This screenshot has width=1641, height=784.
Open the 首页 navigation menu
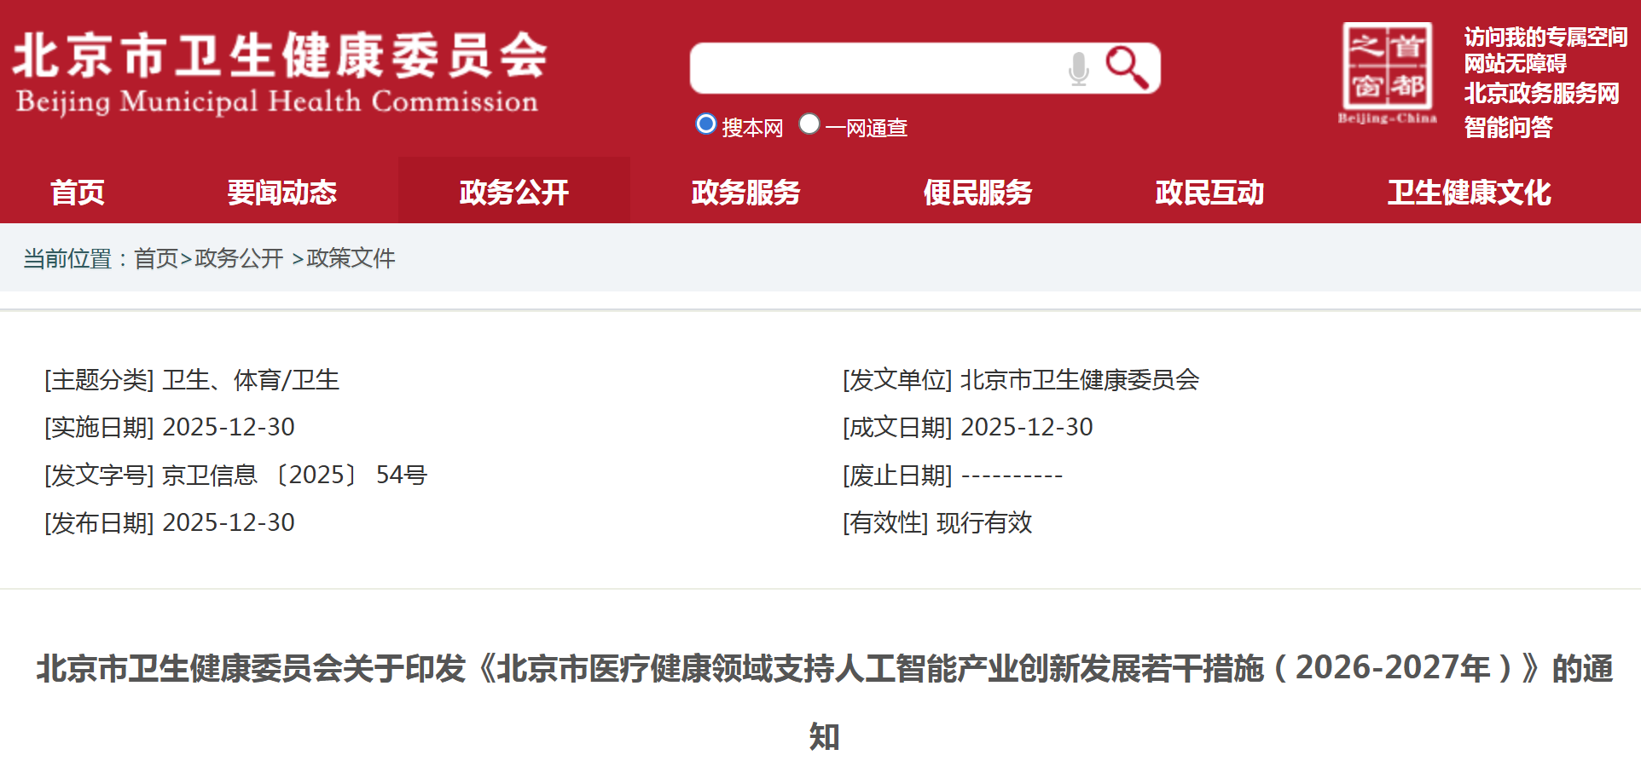(x=79, y=192)
